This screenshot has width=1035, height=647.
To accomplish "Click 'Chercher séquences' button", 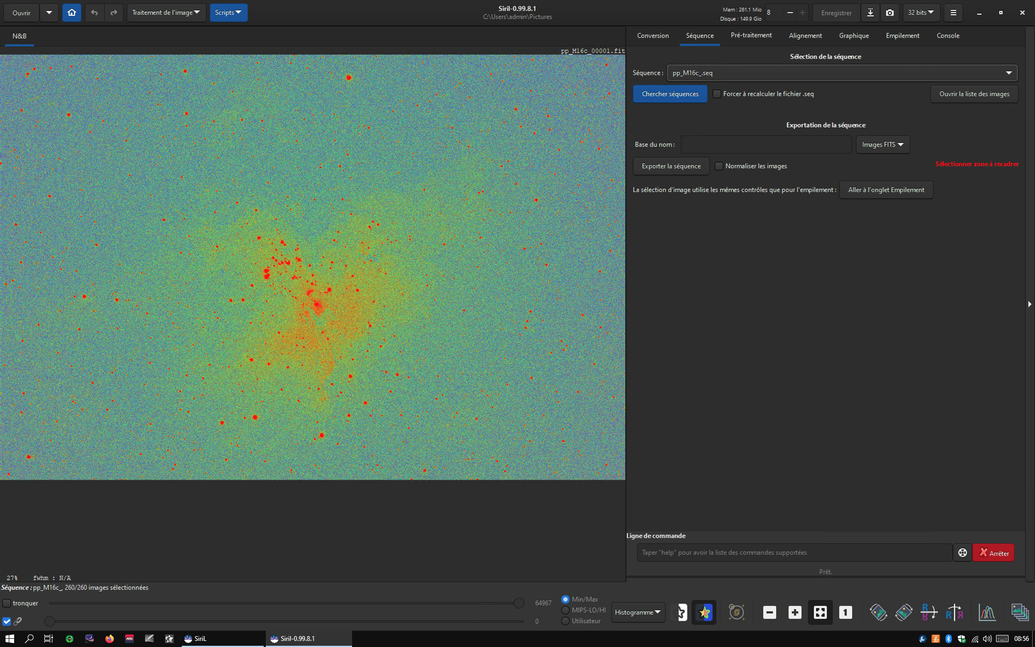I will [x=670, y=94].
